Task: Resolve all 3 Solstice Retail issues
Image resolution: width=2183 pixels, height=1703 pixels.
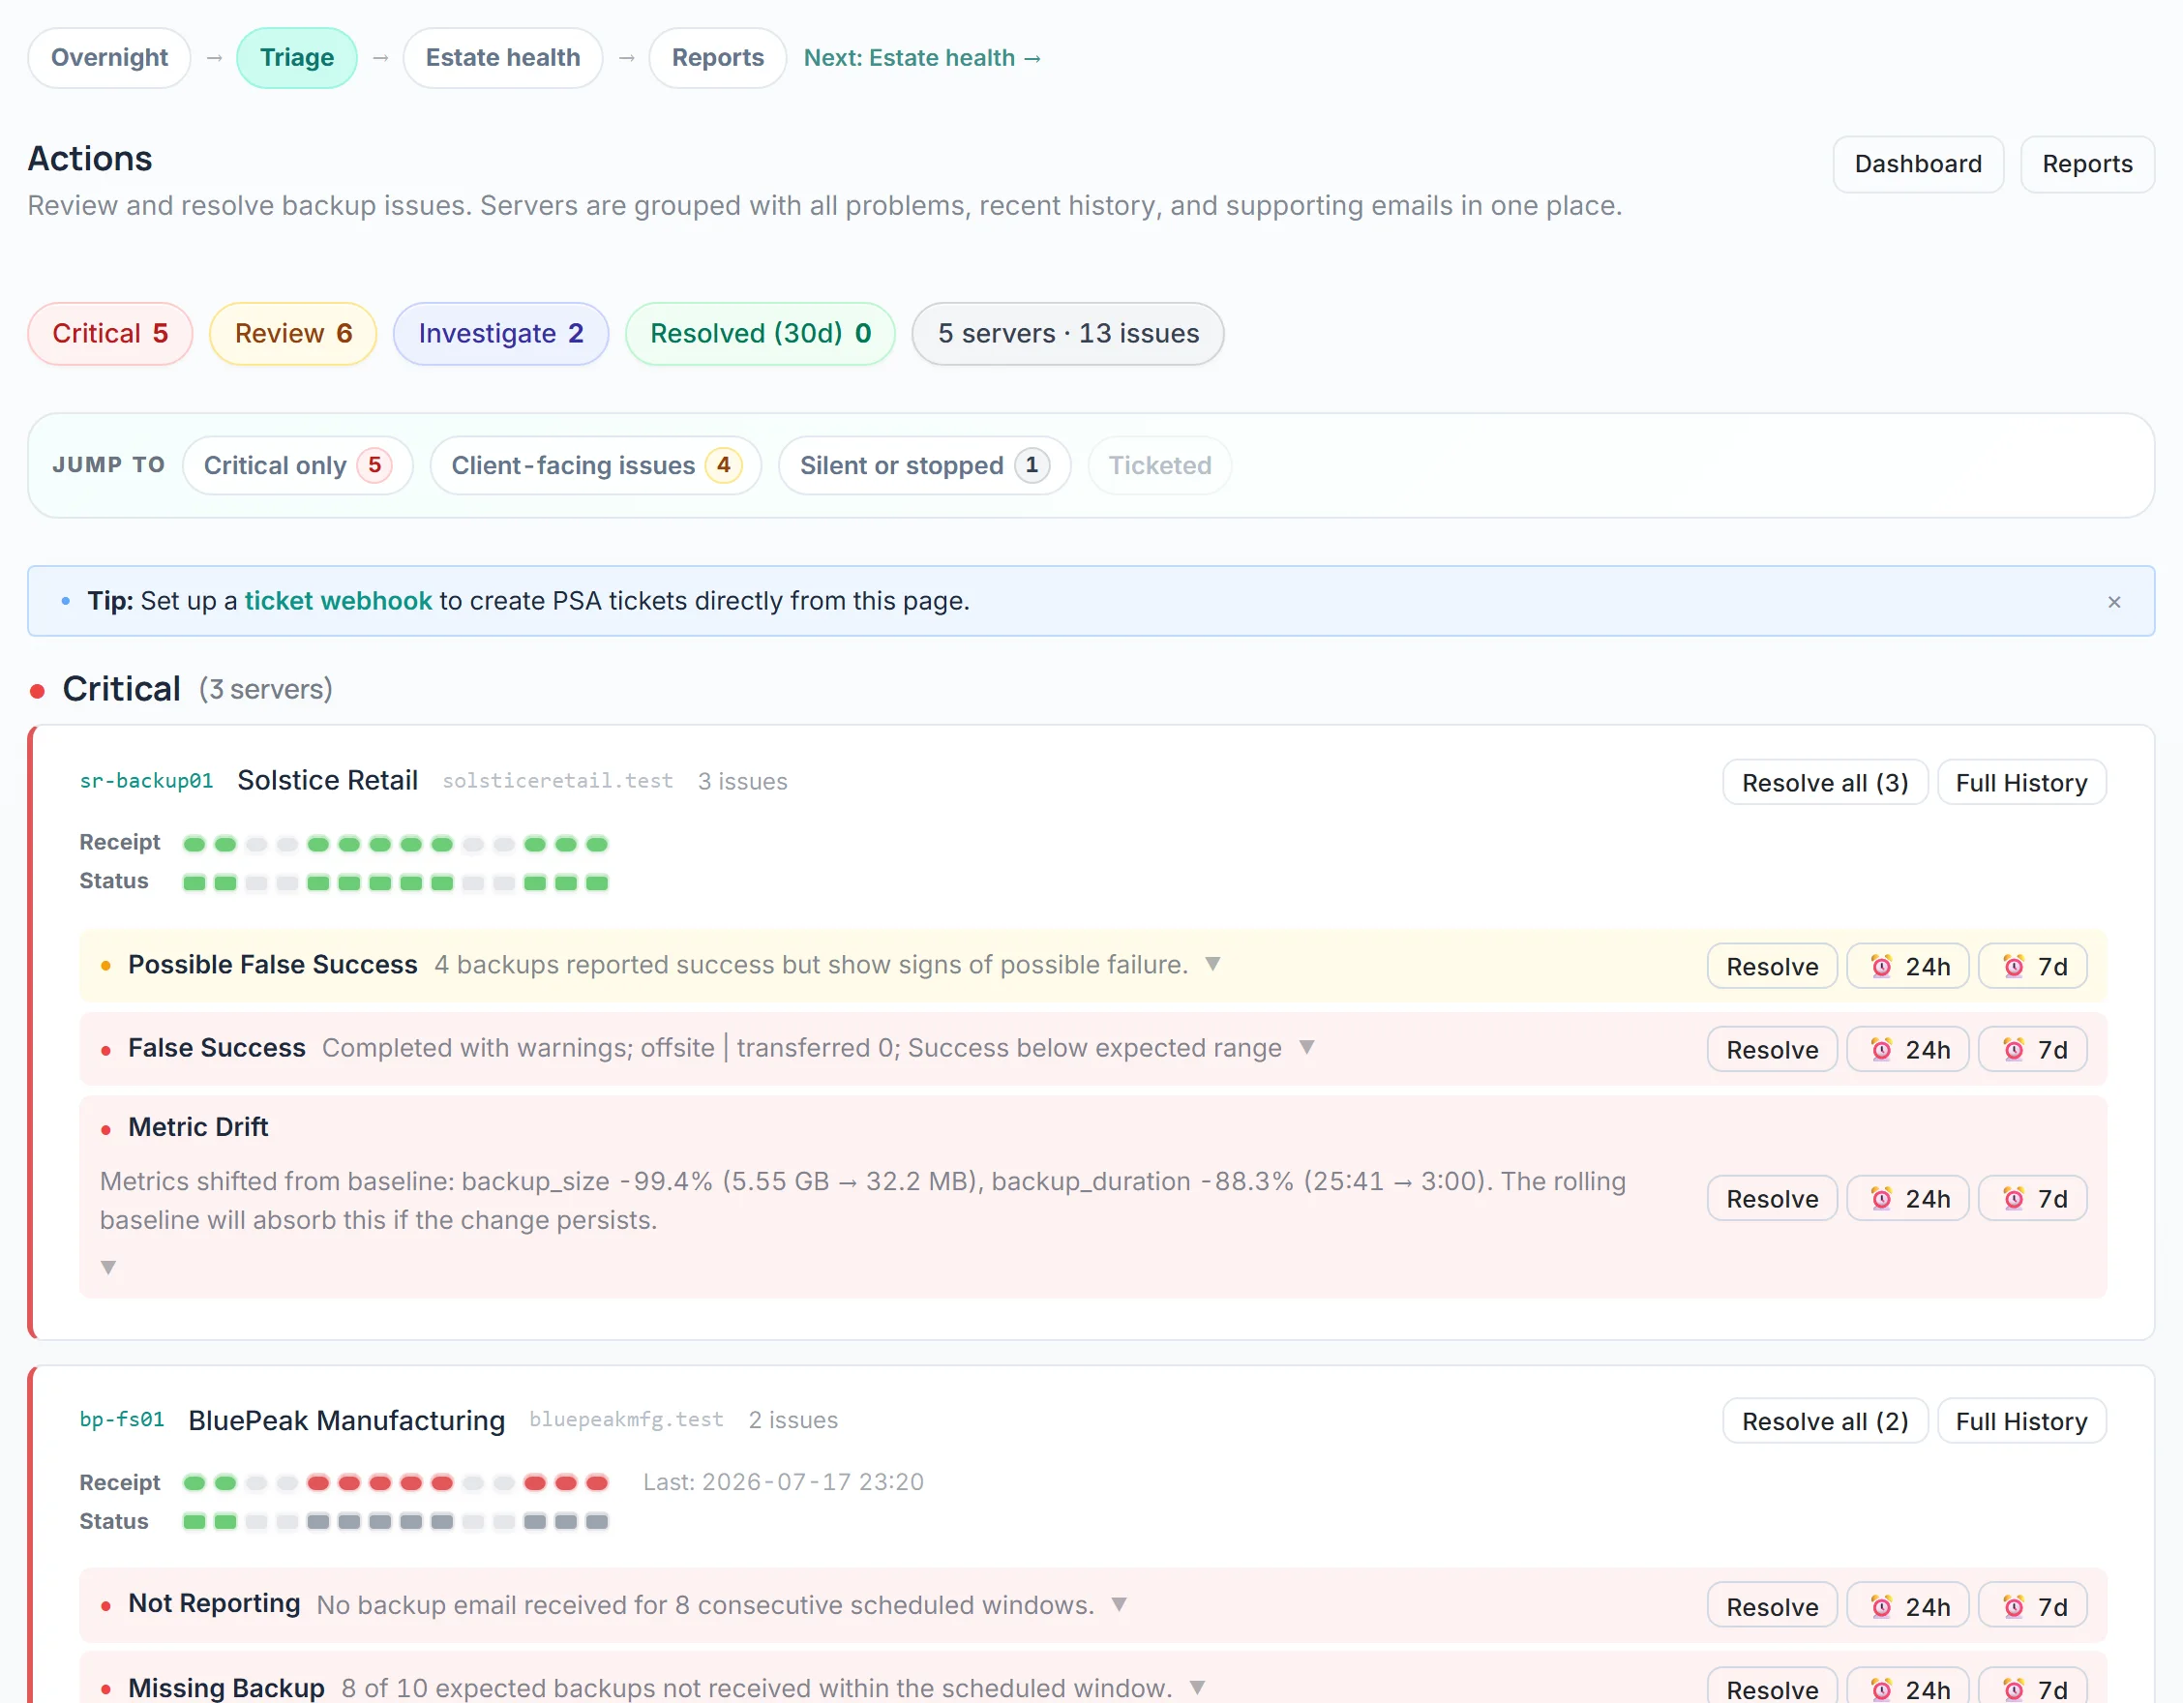Action: [x=1825, y=783]
